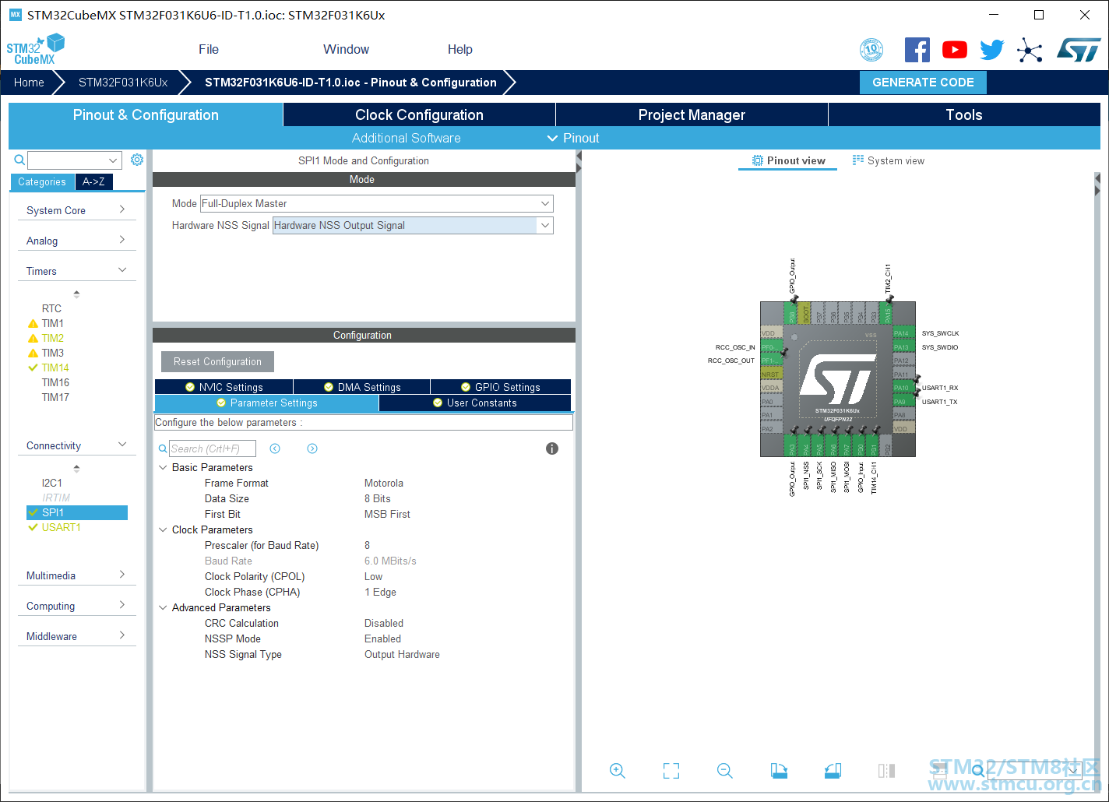Click the Reset Configuration button
This screenshot has height=802, width=1109.
pos(217,361)
